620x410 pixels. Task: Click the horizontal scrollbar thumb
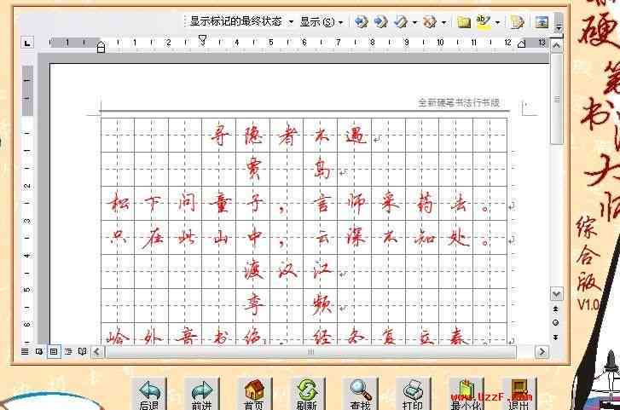point(310,351)
